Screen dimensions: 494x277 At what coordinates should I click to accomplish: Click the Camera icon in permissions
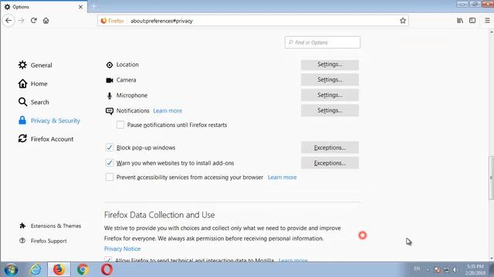tap(110, 80)
